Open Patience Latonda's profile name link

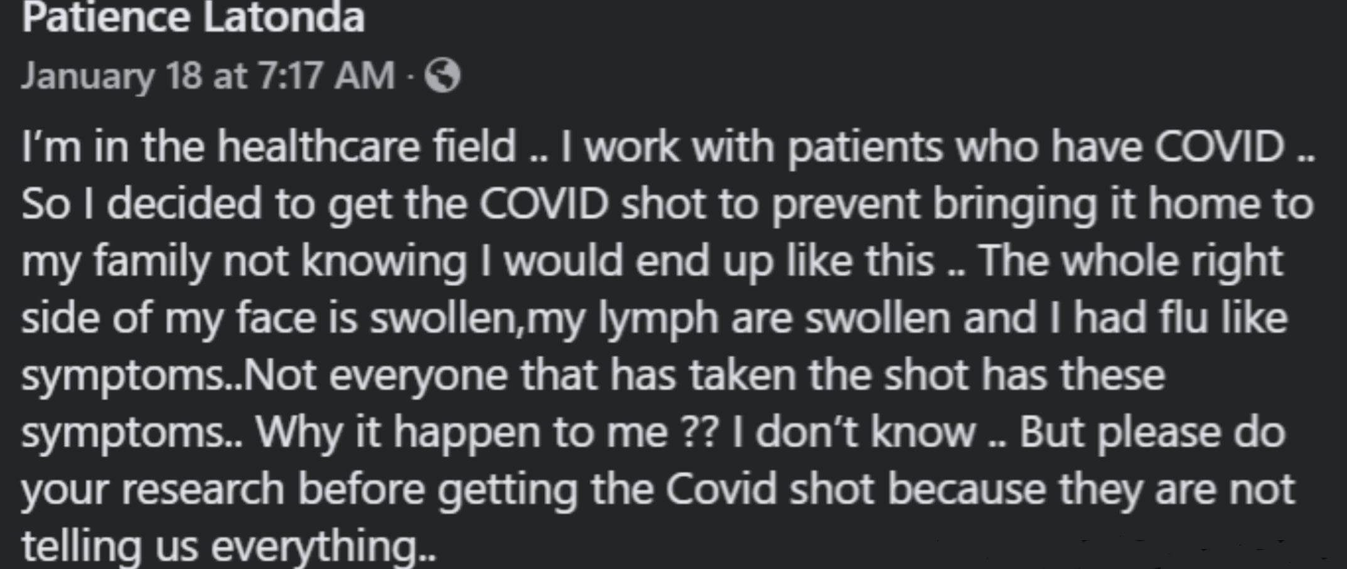click(193, 17)
